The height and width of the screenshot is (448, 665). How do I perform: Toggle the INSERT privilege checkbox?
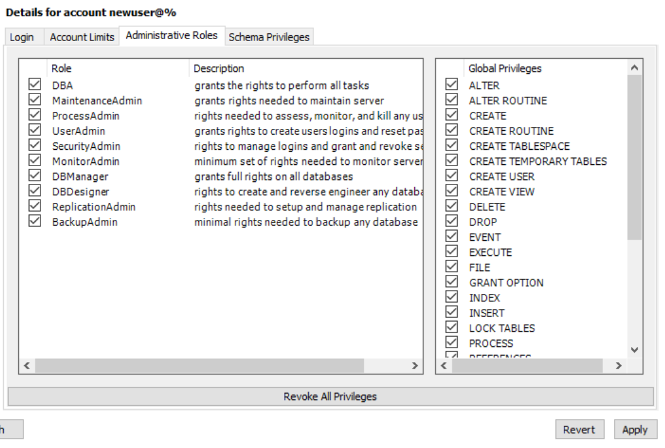(452, 312)
